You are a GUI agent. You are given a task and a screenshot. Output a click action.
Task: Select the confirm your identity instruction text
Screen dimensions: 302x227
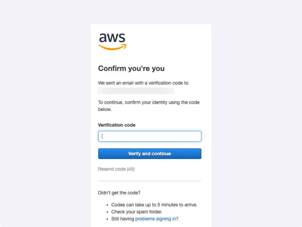(x=148, y=106)
